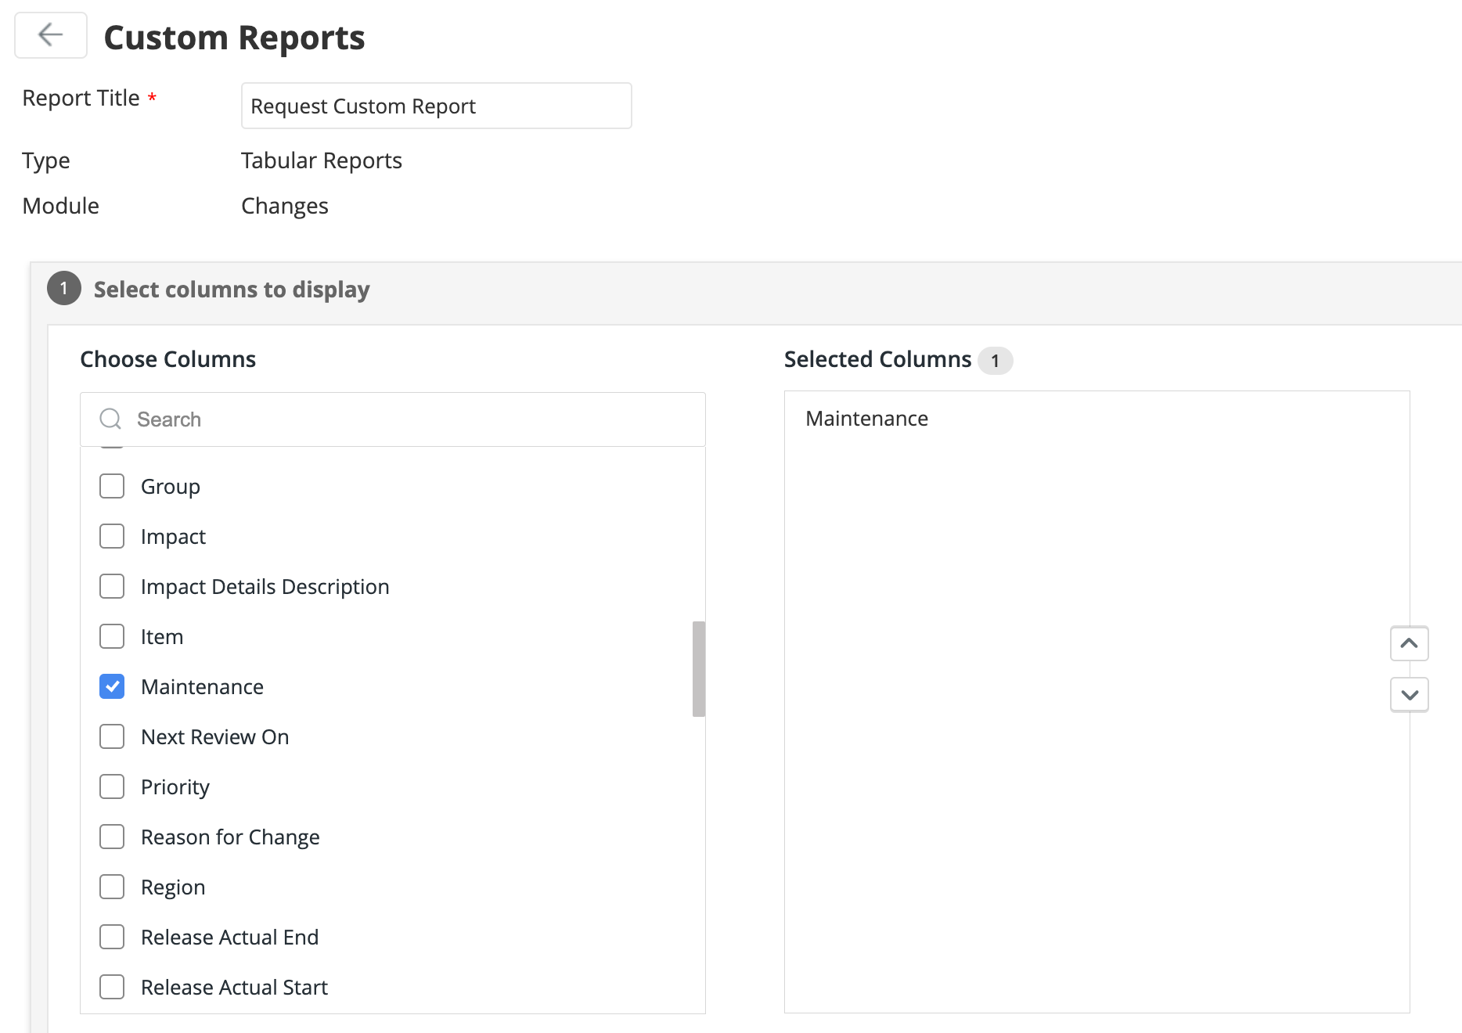Click the search magnifier icon
This screenshot has width=1462, height=1033.
[x=110, y=419]
